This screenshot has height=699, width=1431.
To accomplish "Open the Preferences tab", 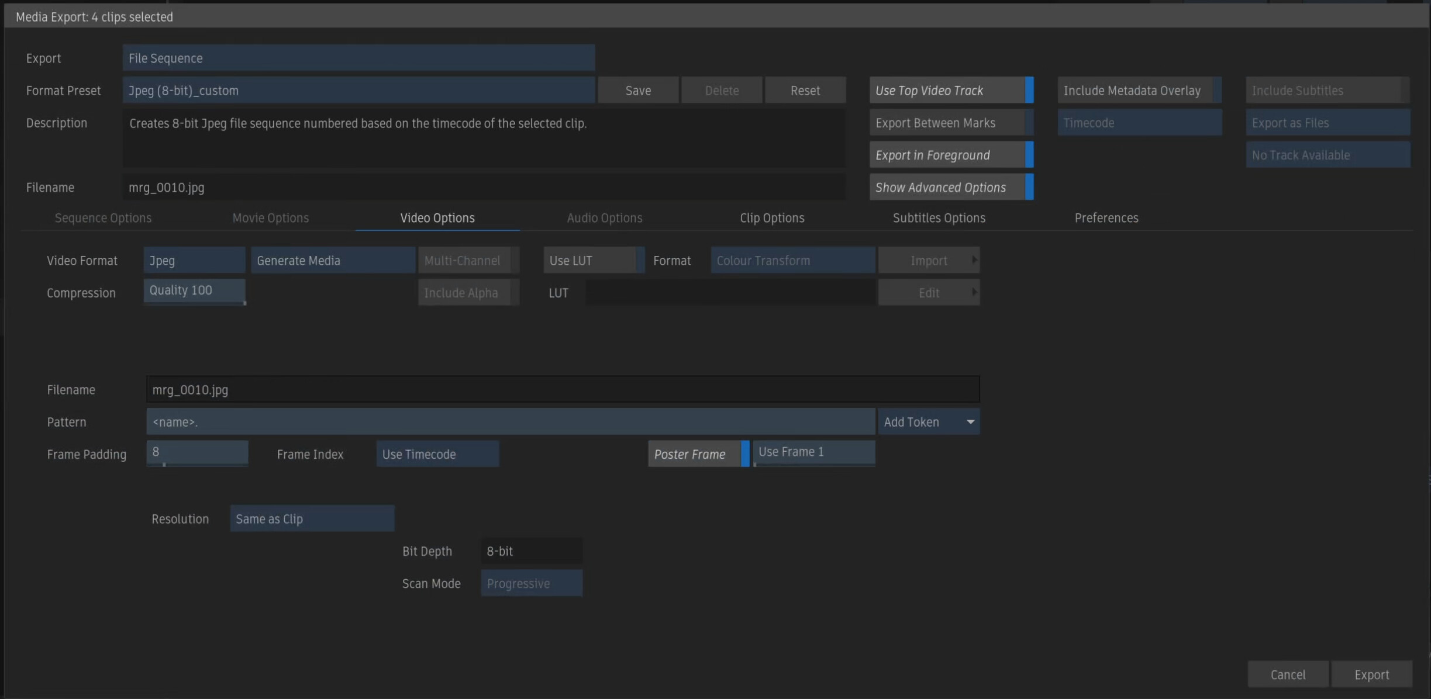I will (1106, 218).
